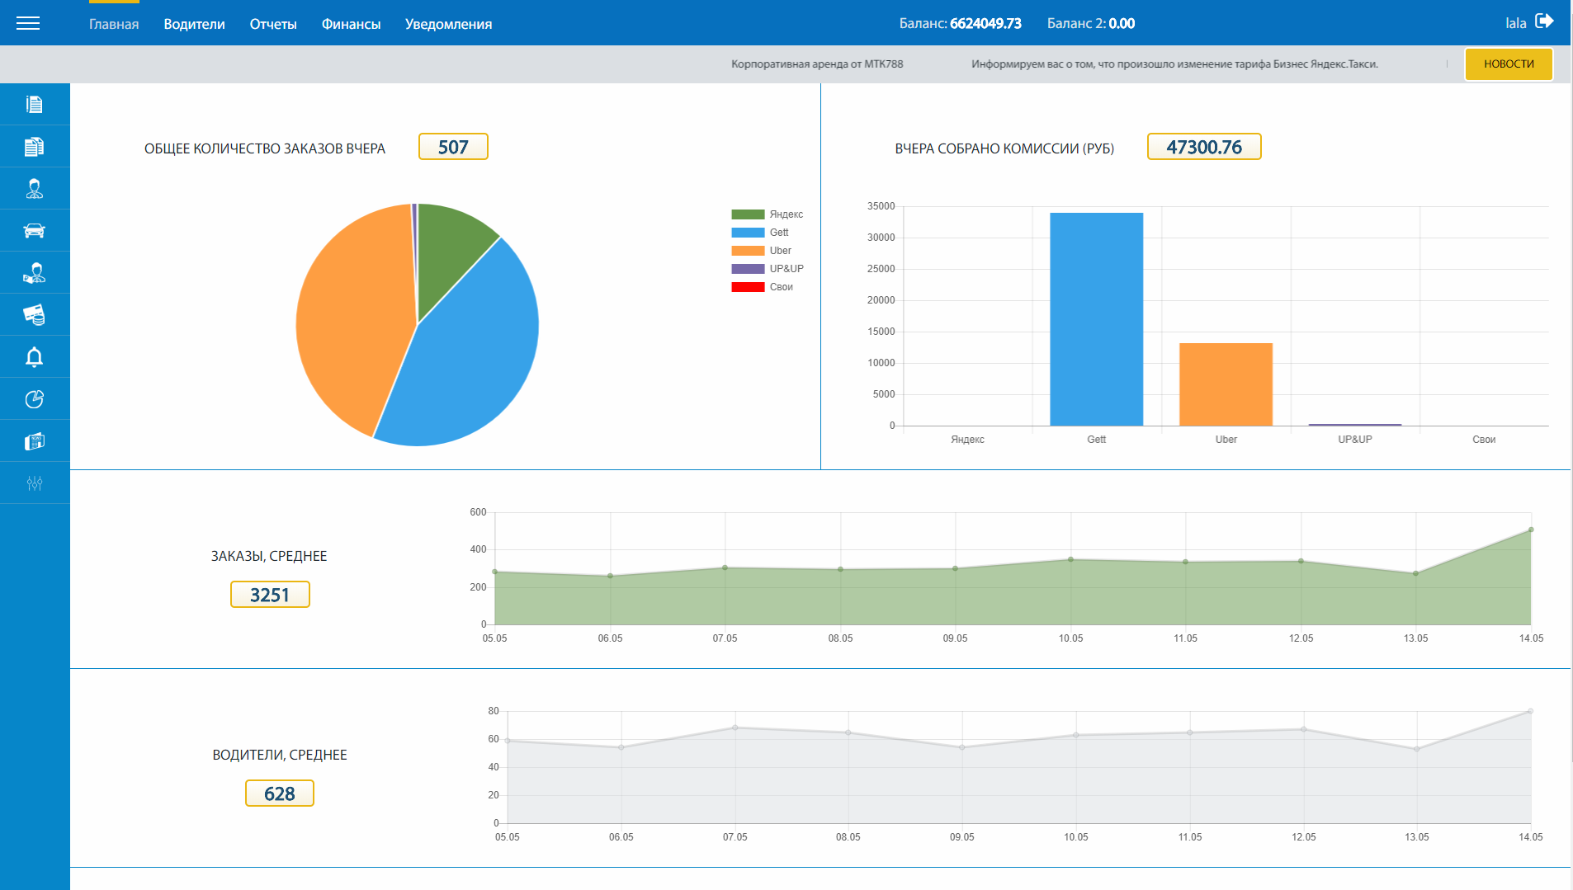This screenshot has width=1573, height=890.
Task: Open the driver profile sidebar icon
Action: pyautogui.click(x=34, y=189)
